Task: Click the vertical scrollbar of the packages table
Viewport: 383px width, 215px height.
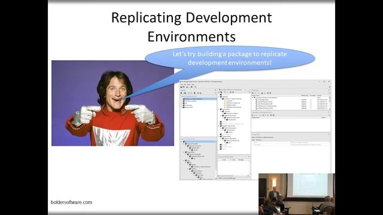Action: coord(330,103)
